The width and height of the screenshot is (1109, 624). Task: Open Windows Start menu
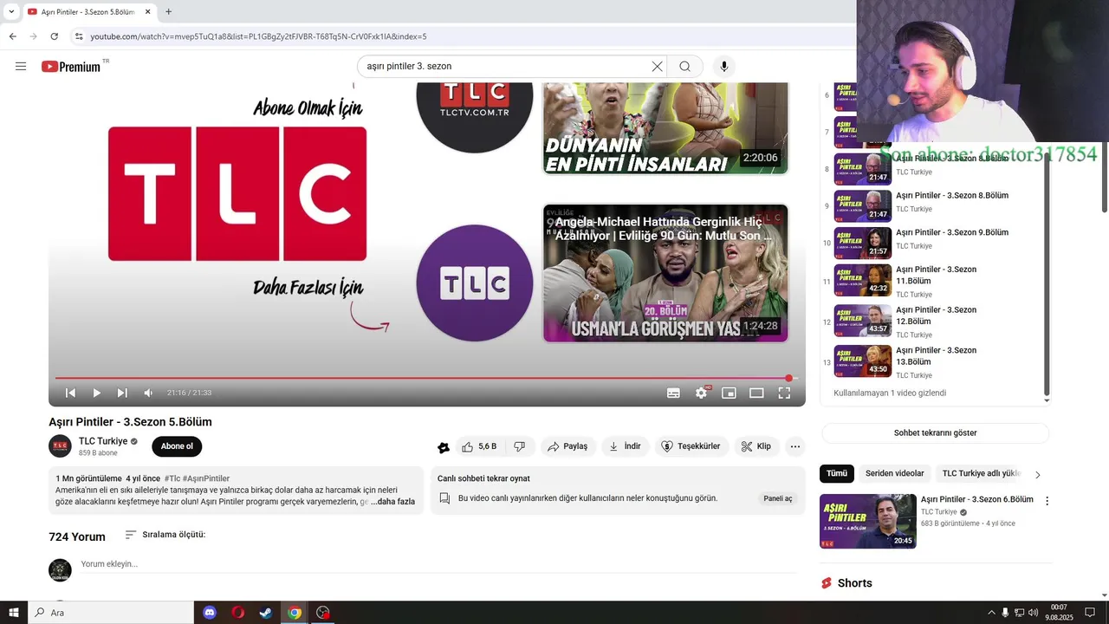pos(14,613)
